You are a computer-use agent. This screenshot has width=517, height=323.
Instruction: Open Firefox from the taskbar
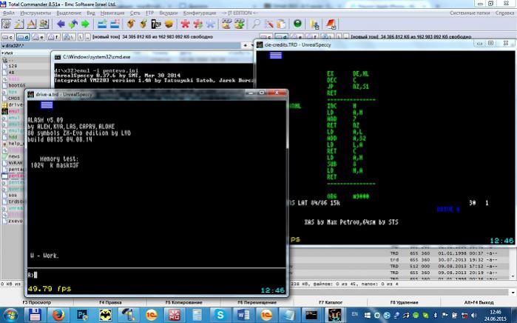click(58, 315)
